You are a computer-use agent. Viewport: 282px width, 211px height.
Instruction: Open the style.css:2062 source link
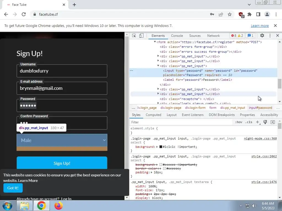(264, 156)
